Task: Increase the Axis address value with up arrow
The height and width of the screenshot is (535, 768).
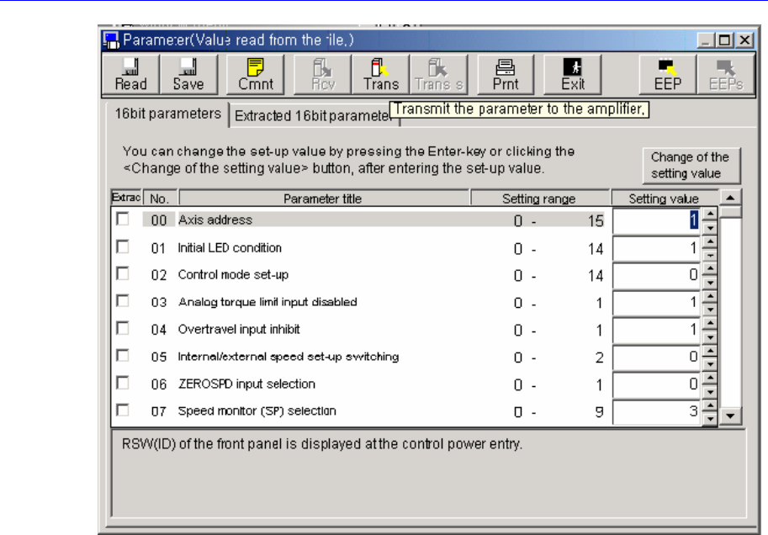Action: (x=709, y=214)
